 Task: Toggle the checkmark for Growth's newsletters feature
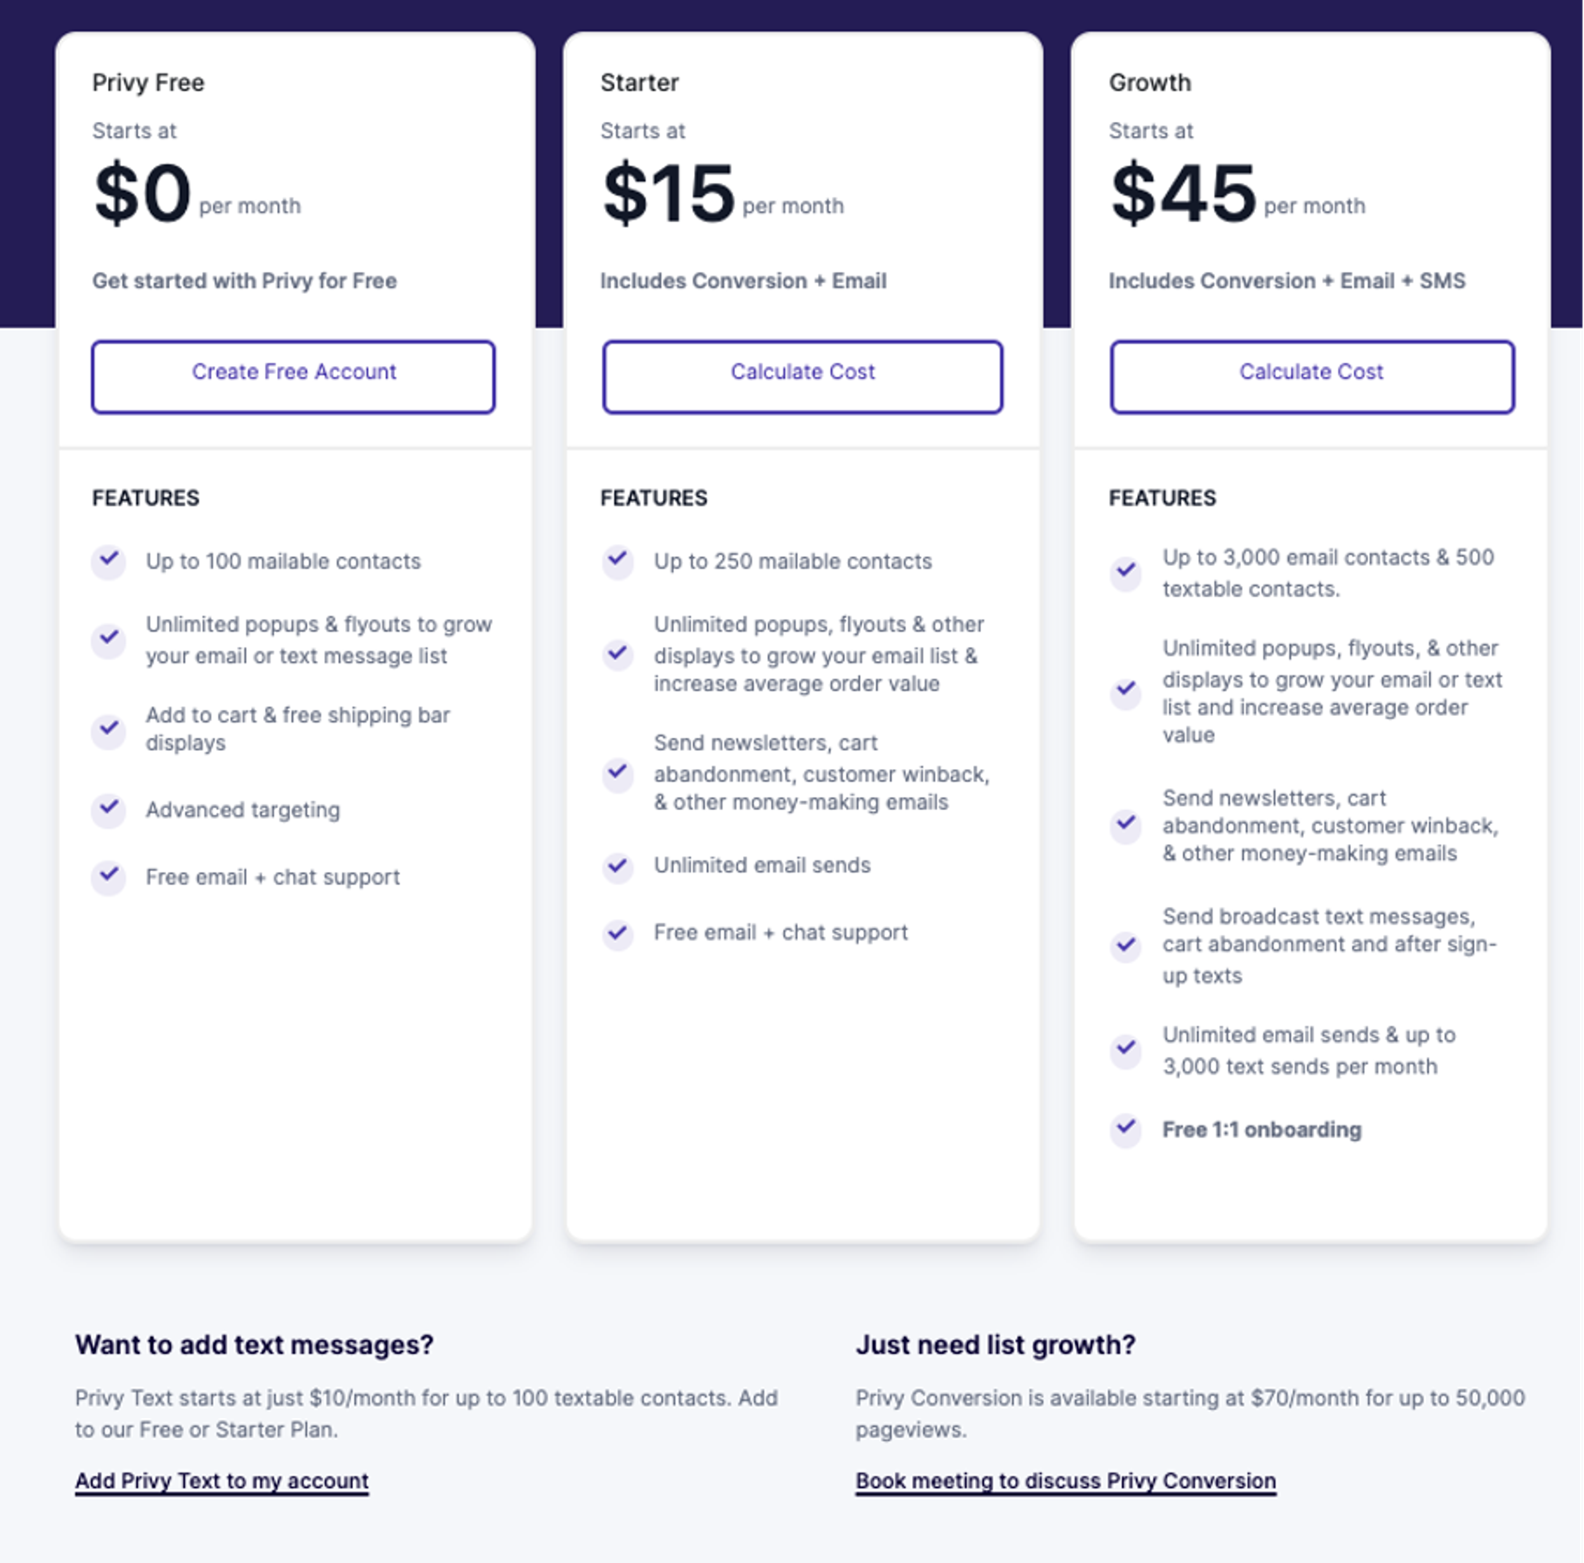click(x=1126, y=826)
